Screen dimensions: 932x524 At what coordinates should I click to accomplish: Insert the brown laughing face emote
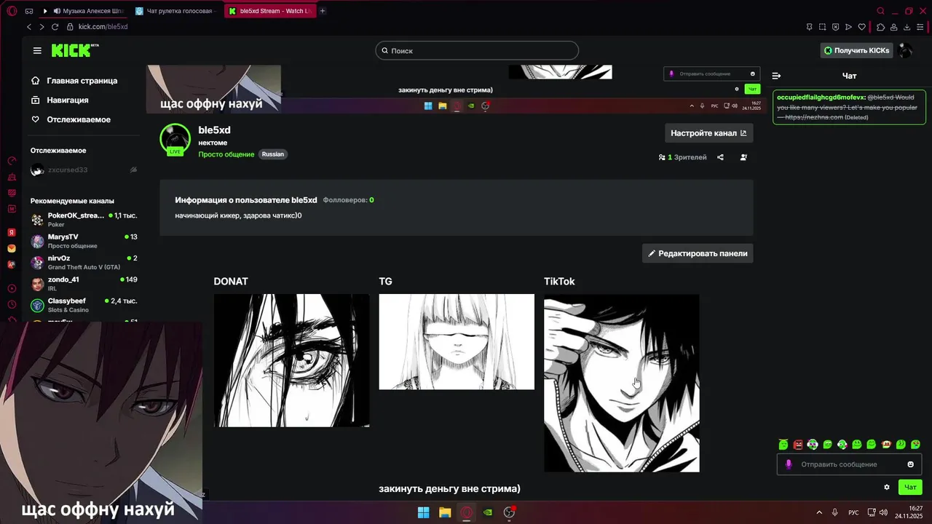pyautogui.click(x=886, y=444)
